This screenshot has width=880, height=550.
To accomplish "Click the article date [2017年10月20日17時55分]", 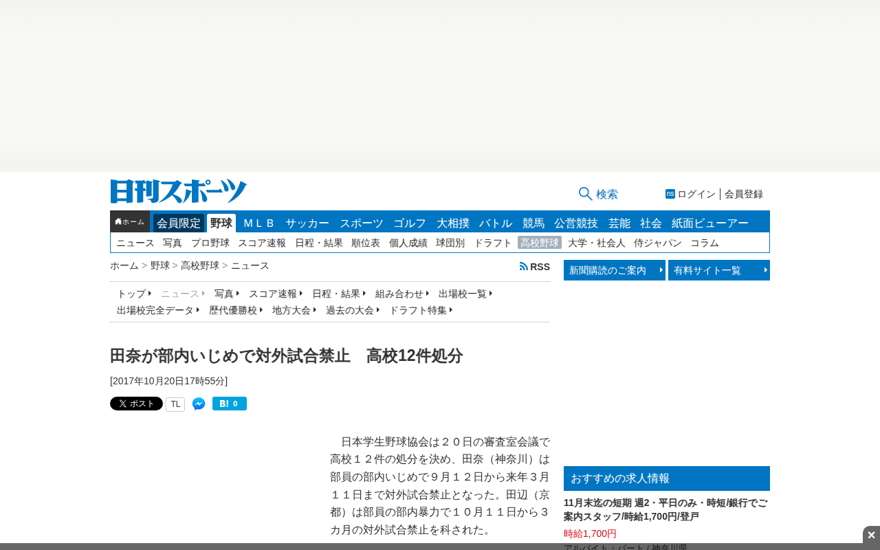I will 168,381.
